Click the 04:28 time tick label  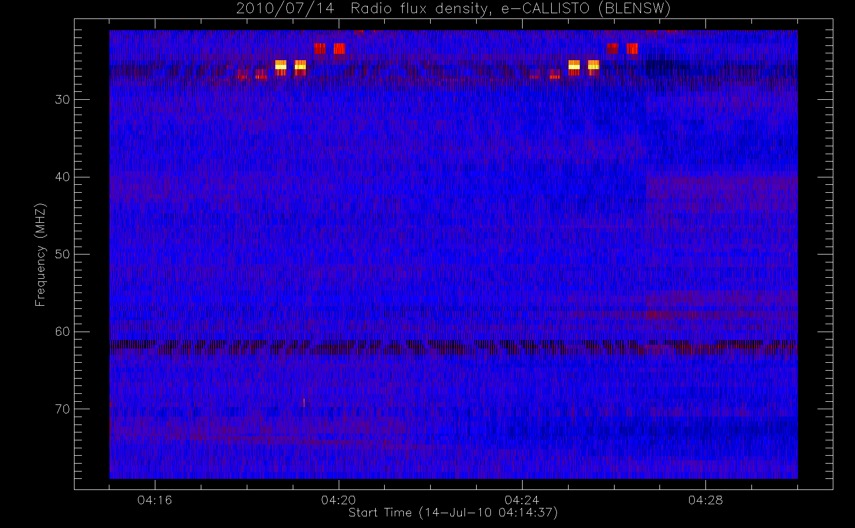click(x=705, y=500)
